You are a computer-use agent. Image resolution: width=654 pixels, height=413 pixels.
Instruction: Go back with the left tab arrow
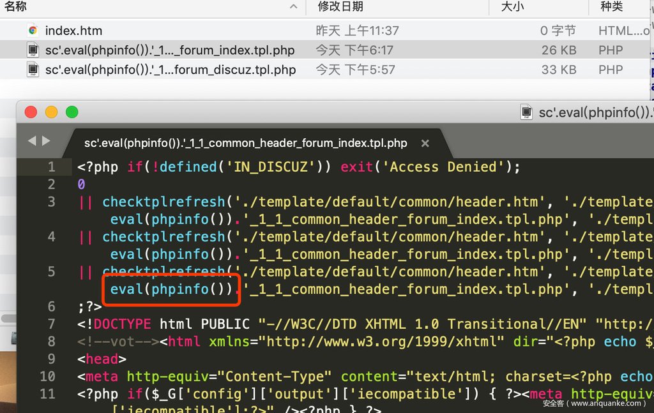pos(32,141)
